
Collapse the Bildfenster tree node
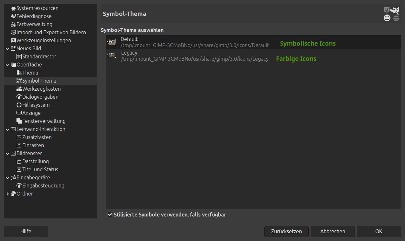pyautogui.click(x=7, y=154)
